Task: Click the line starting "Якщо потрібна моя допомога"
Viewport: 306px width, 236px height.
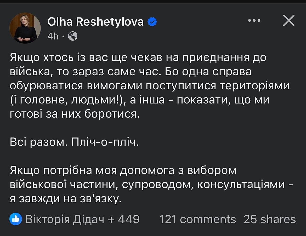Action: (123, 170)
